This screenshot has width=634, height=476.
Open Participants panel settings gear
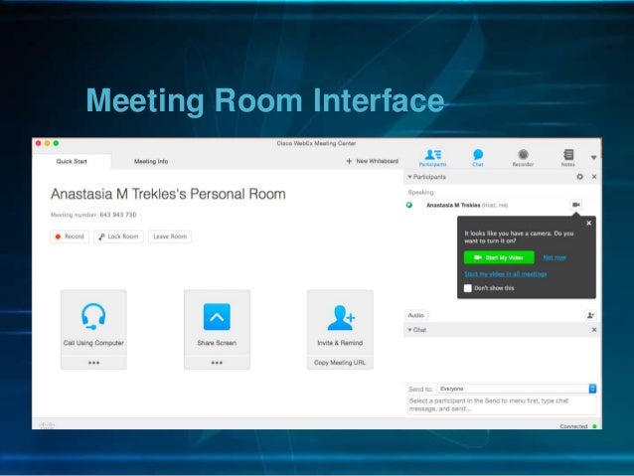pyautogui.click(x=579, y=177)
